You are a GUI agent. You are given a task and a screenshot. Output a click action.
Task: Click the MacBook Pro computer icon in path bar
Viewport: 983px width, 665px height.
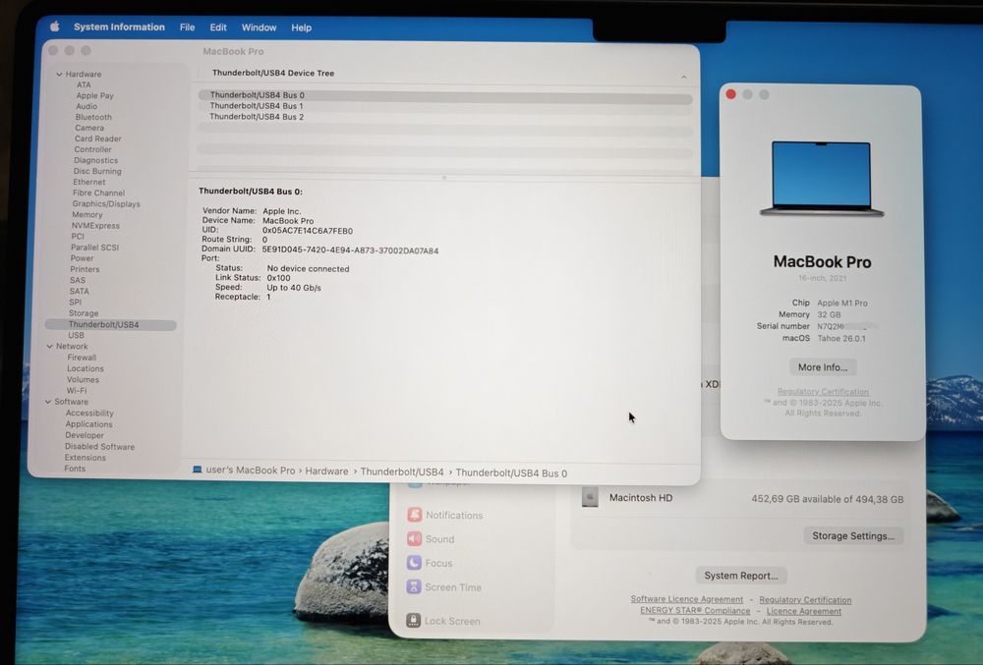coord(197,471)
